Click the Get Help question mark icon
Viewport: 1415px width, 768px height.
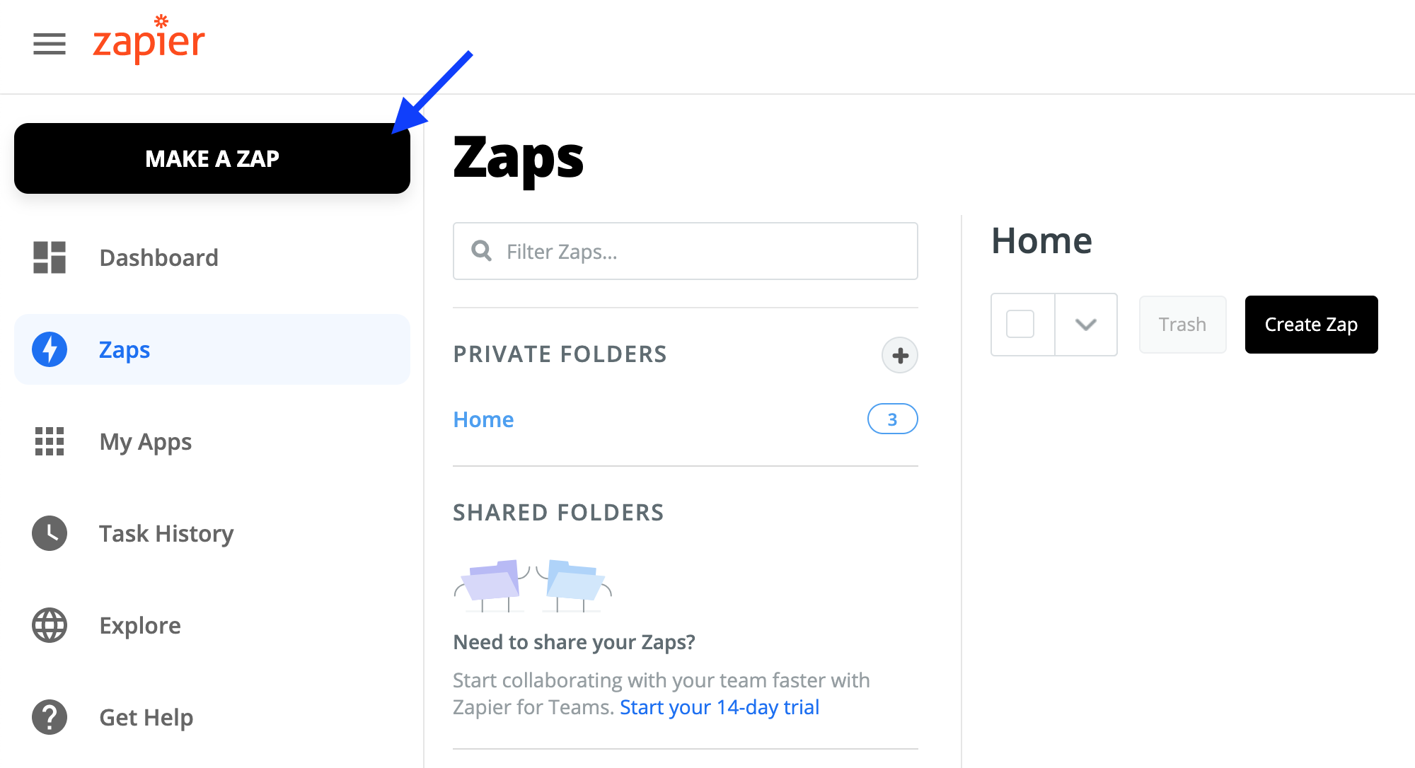pyautogui.click(x=50, y=717)
